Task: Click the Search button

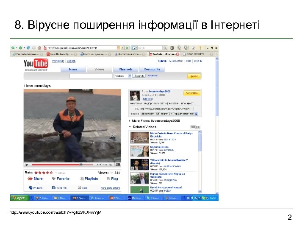Action: coord(139,76)
